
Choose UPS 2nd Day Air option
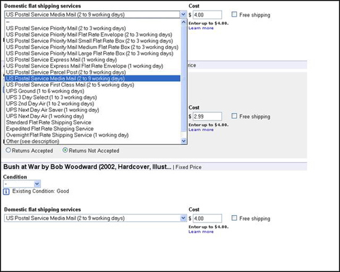(93, 103)
